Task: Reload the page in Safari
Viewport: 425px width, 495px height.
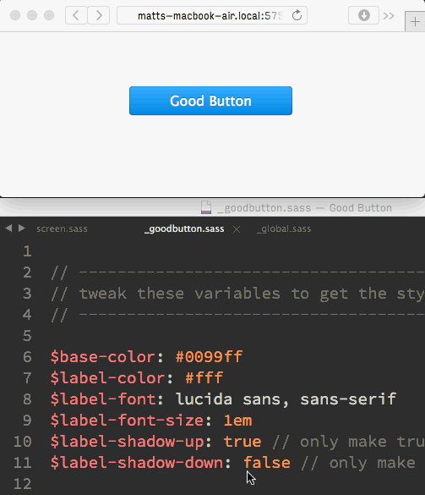Action: (x=297, y=15)
